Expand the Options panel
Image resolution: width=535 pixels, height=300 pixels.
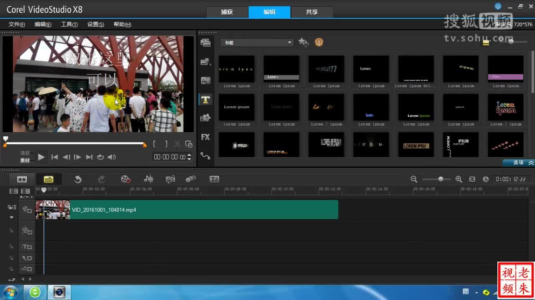click(x=518, y=162)
